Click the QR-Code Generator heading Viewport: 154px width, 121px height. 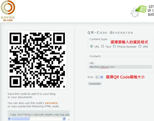pos(110,32)
